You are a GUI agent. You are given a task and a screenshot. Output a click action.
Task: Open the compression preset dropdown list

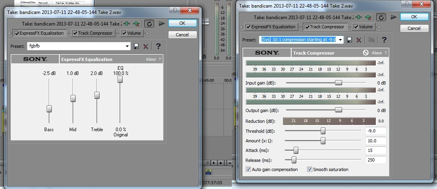[340, 40]
